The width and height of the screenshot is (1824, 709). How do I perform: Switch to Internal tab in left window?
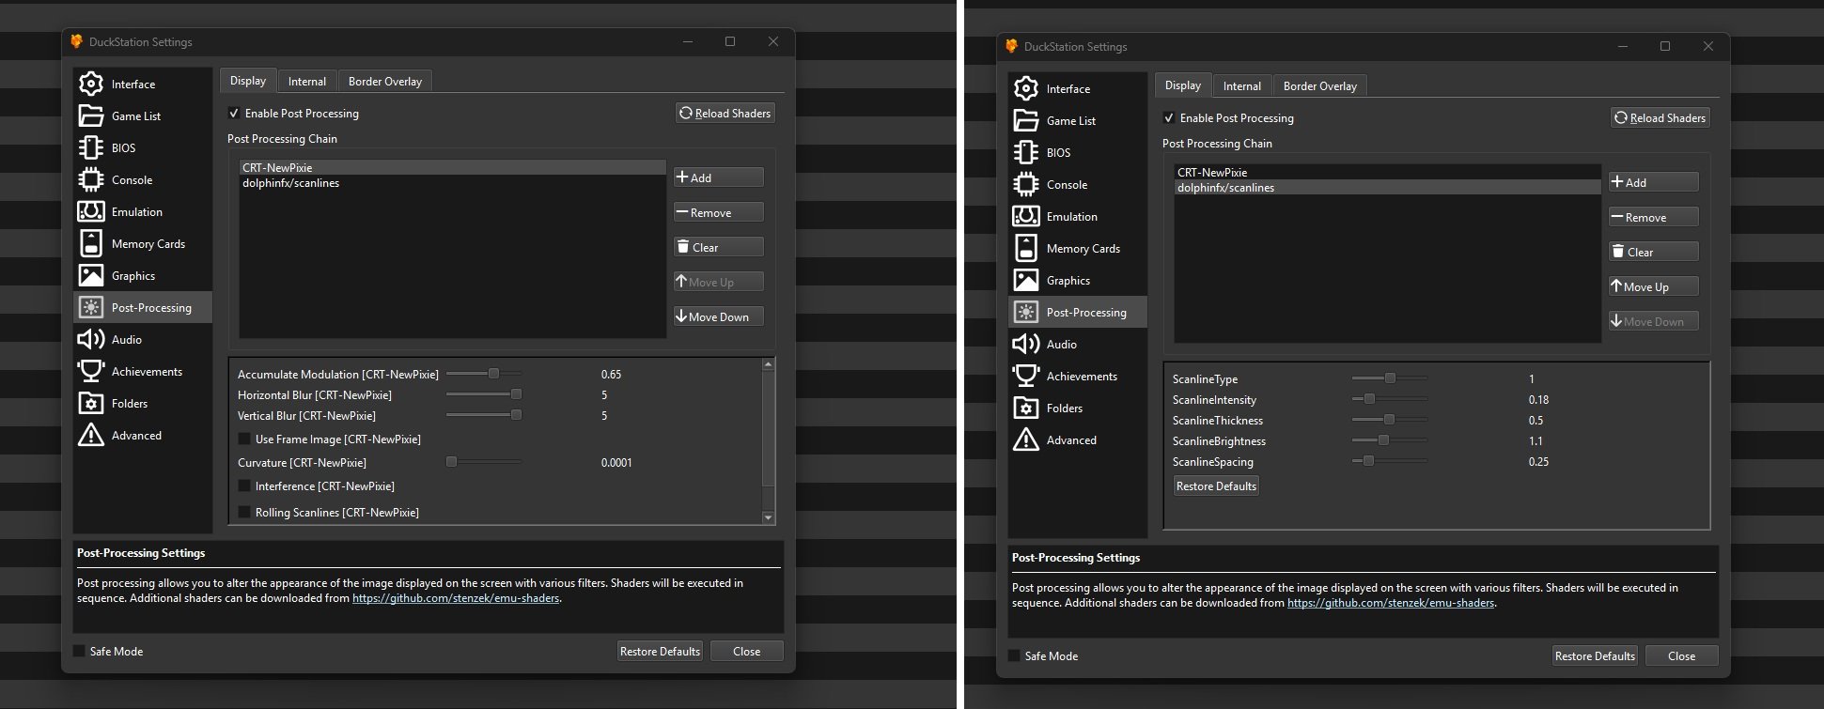tap(307, 81)
